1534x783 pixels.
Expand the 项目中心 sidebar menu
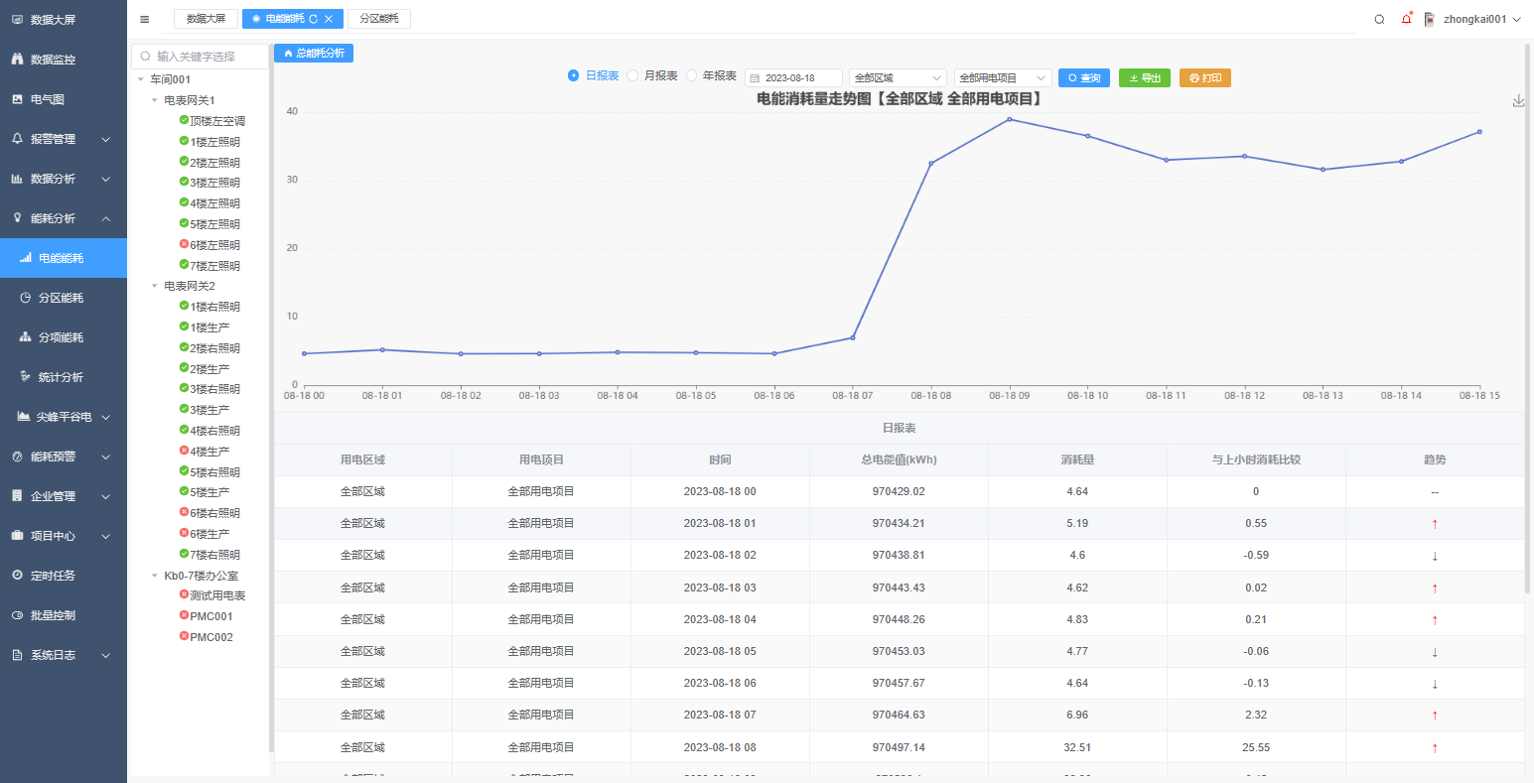point(64,536)
